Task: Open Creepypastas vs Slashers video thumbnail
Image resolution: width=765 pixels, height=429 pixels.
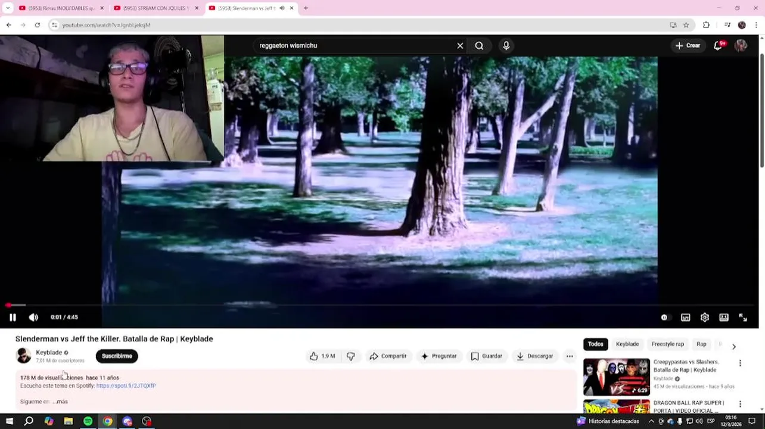Action: (617, 377)
